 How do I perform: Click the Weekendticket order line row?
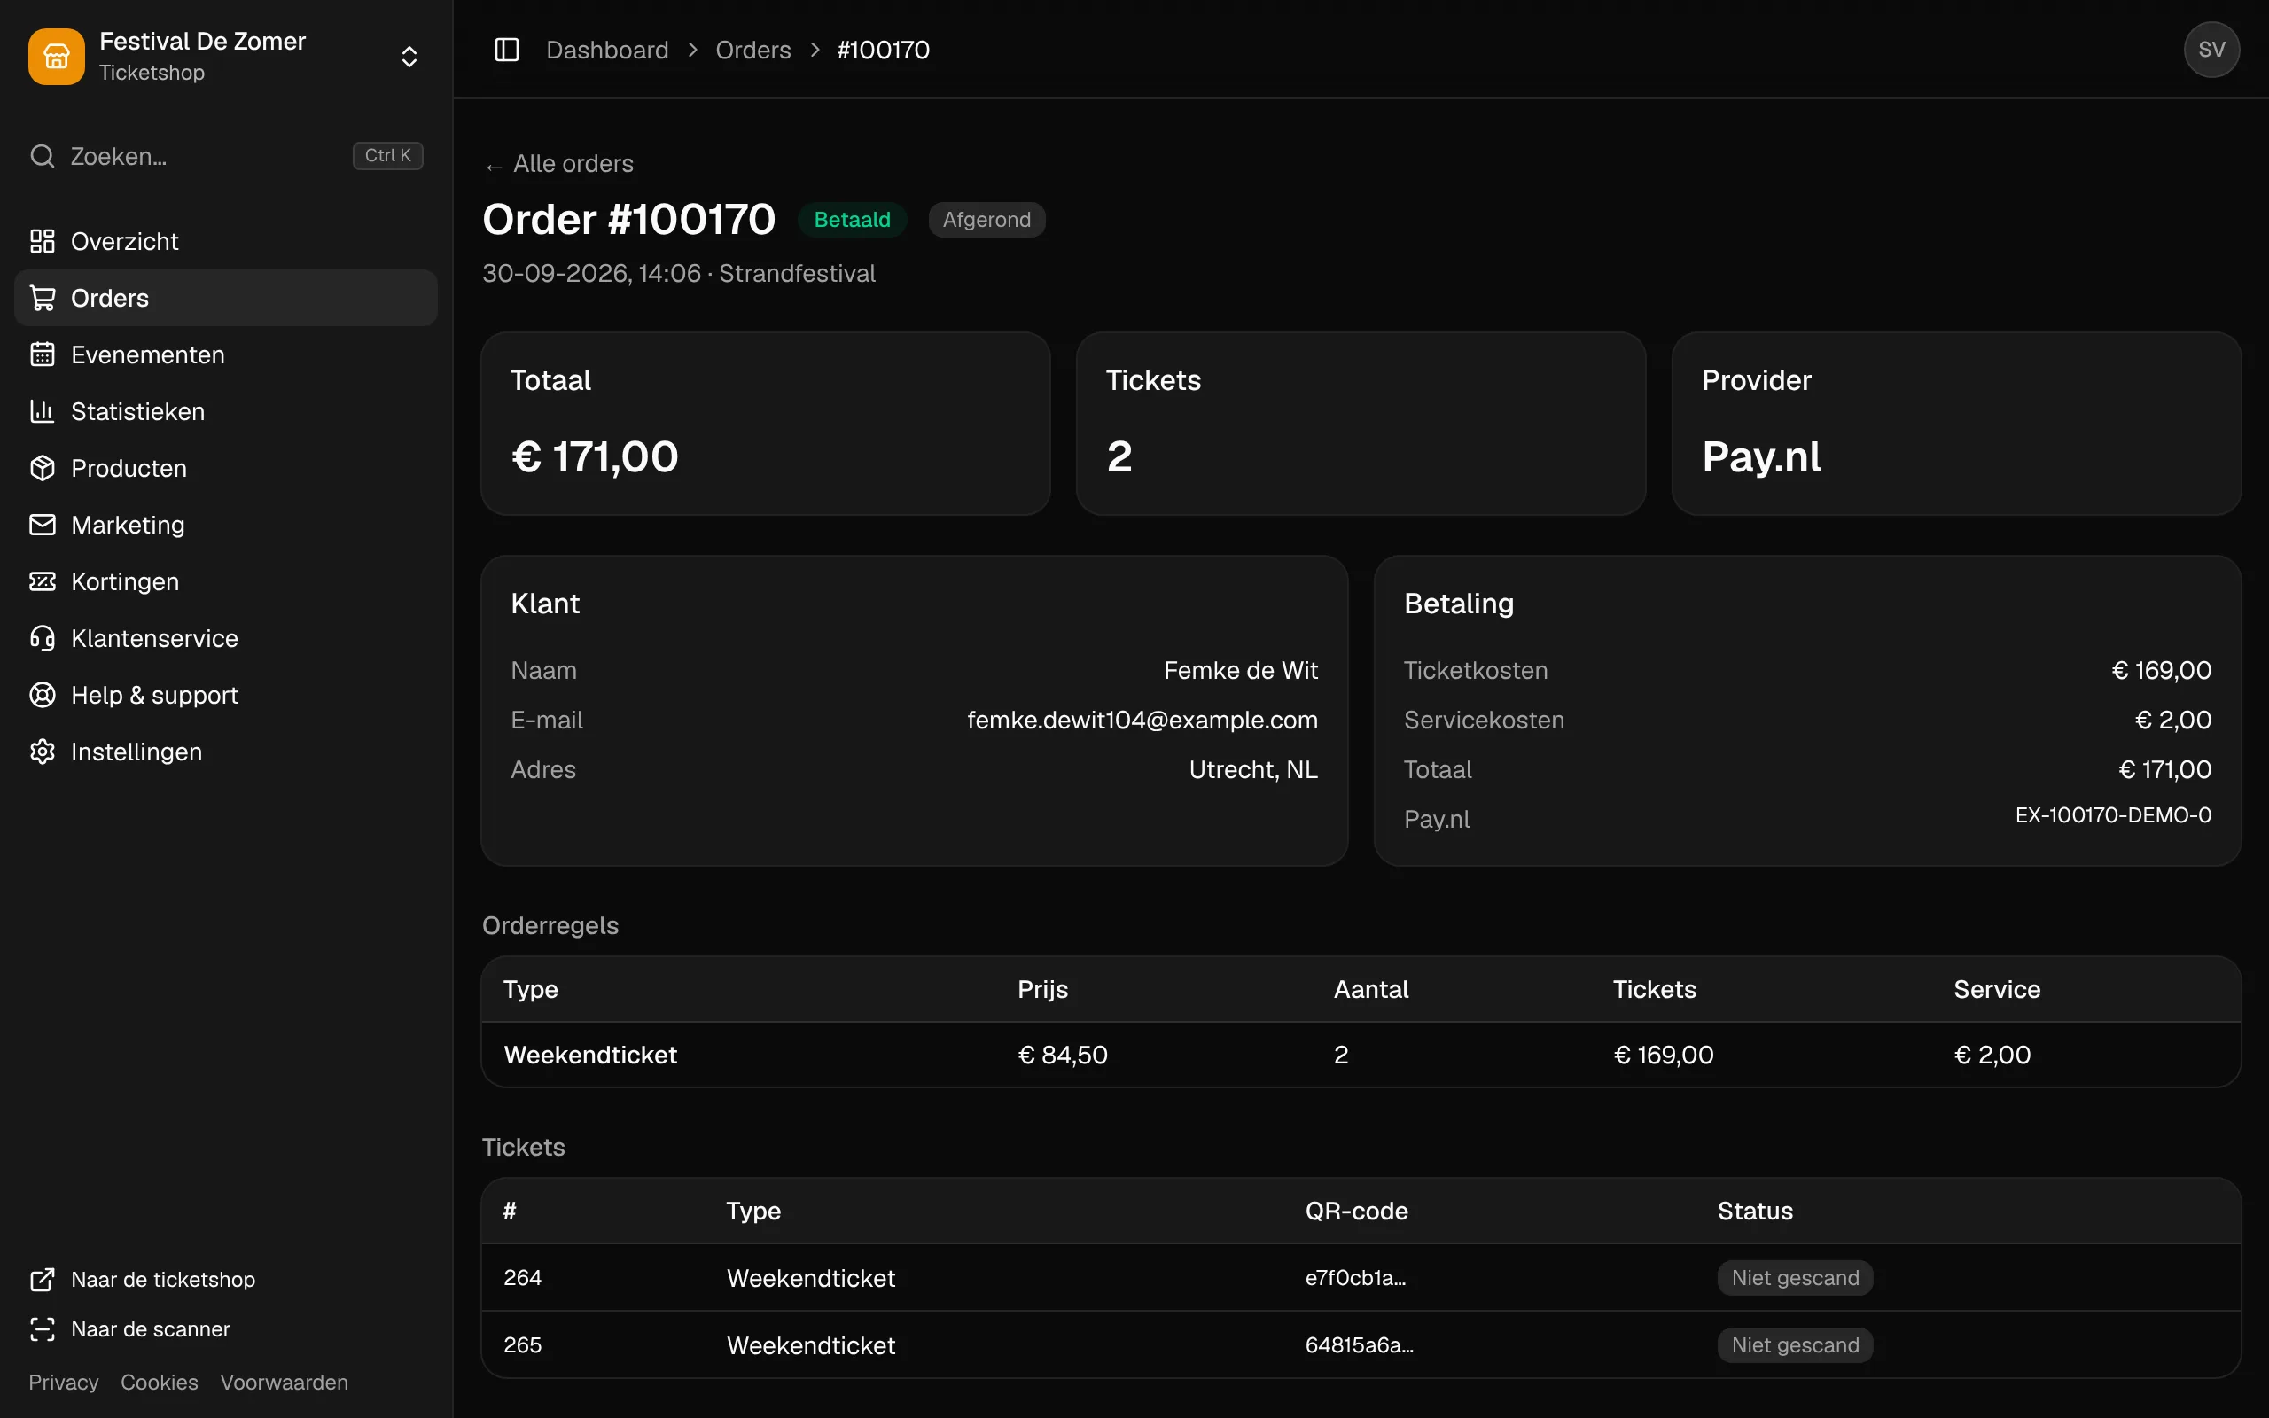pos(1361,1055)
